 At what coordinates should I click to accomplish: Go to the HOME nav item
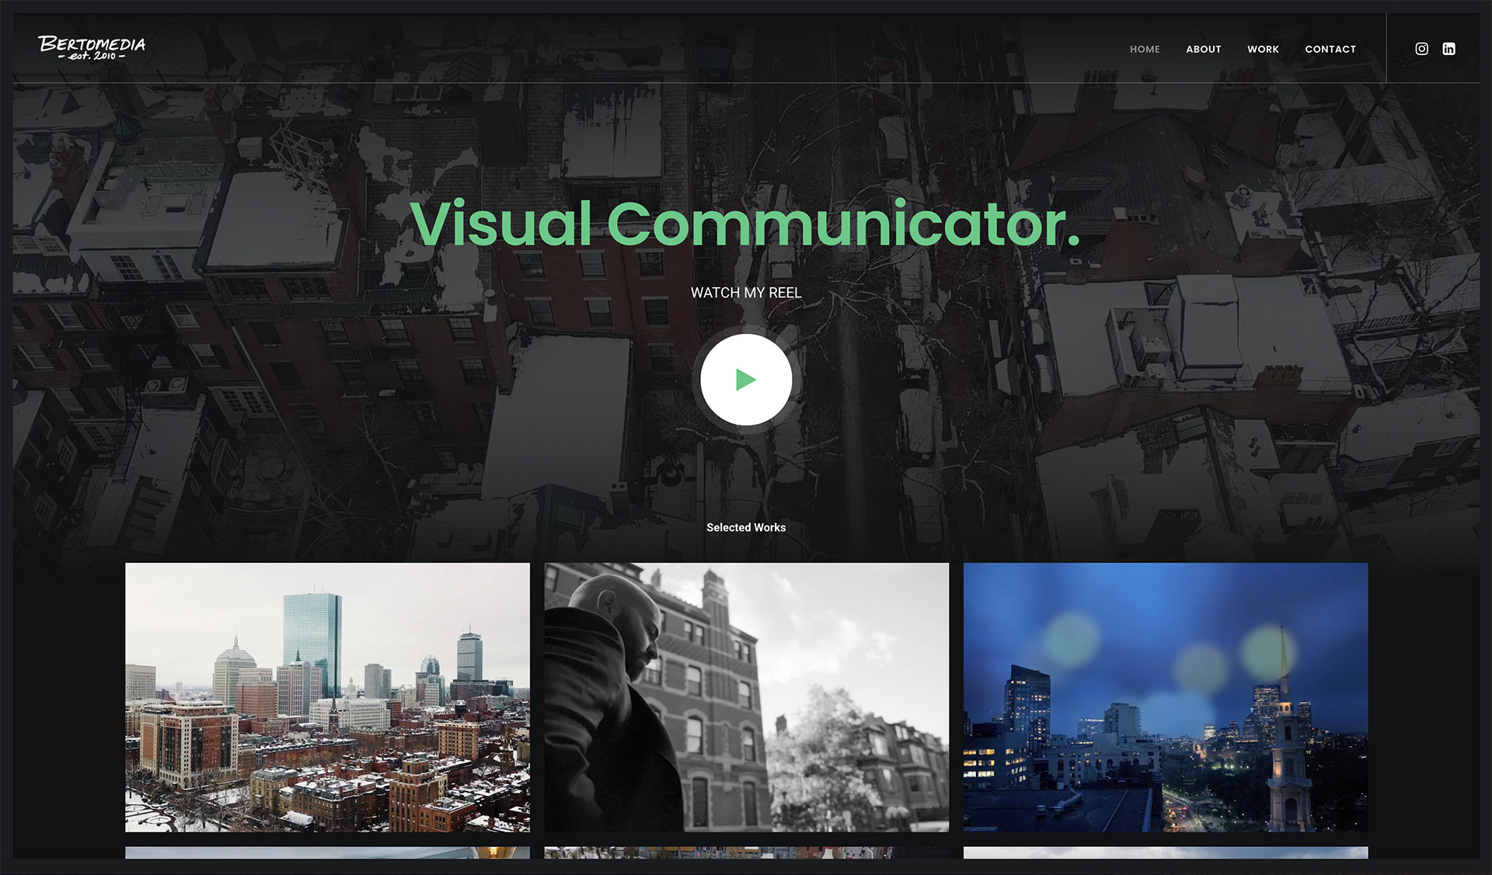(1145, 49)
